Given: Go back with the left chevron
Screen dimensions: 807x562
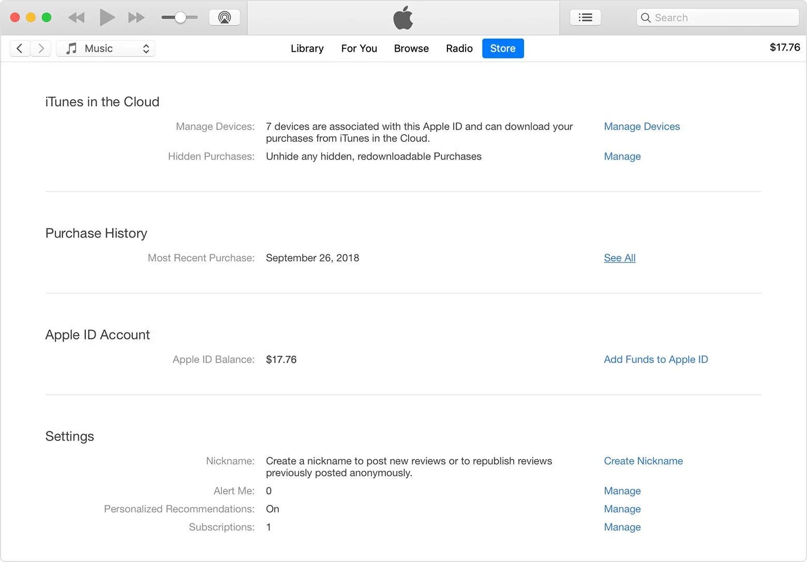Looking at the screenshot, I should (x=20, y=49).
